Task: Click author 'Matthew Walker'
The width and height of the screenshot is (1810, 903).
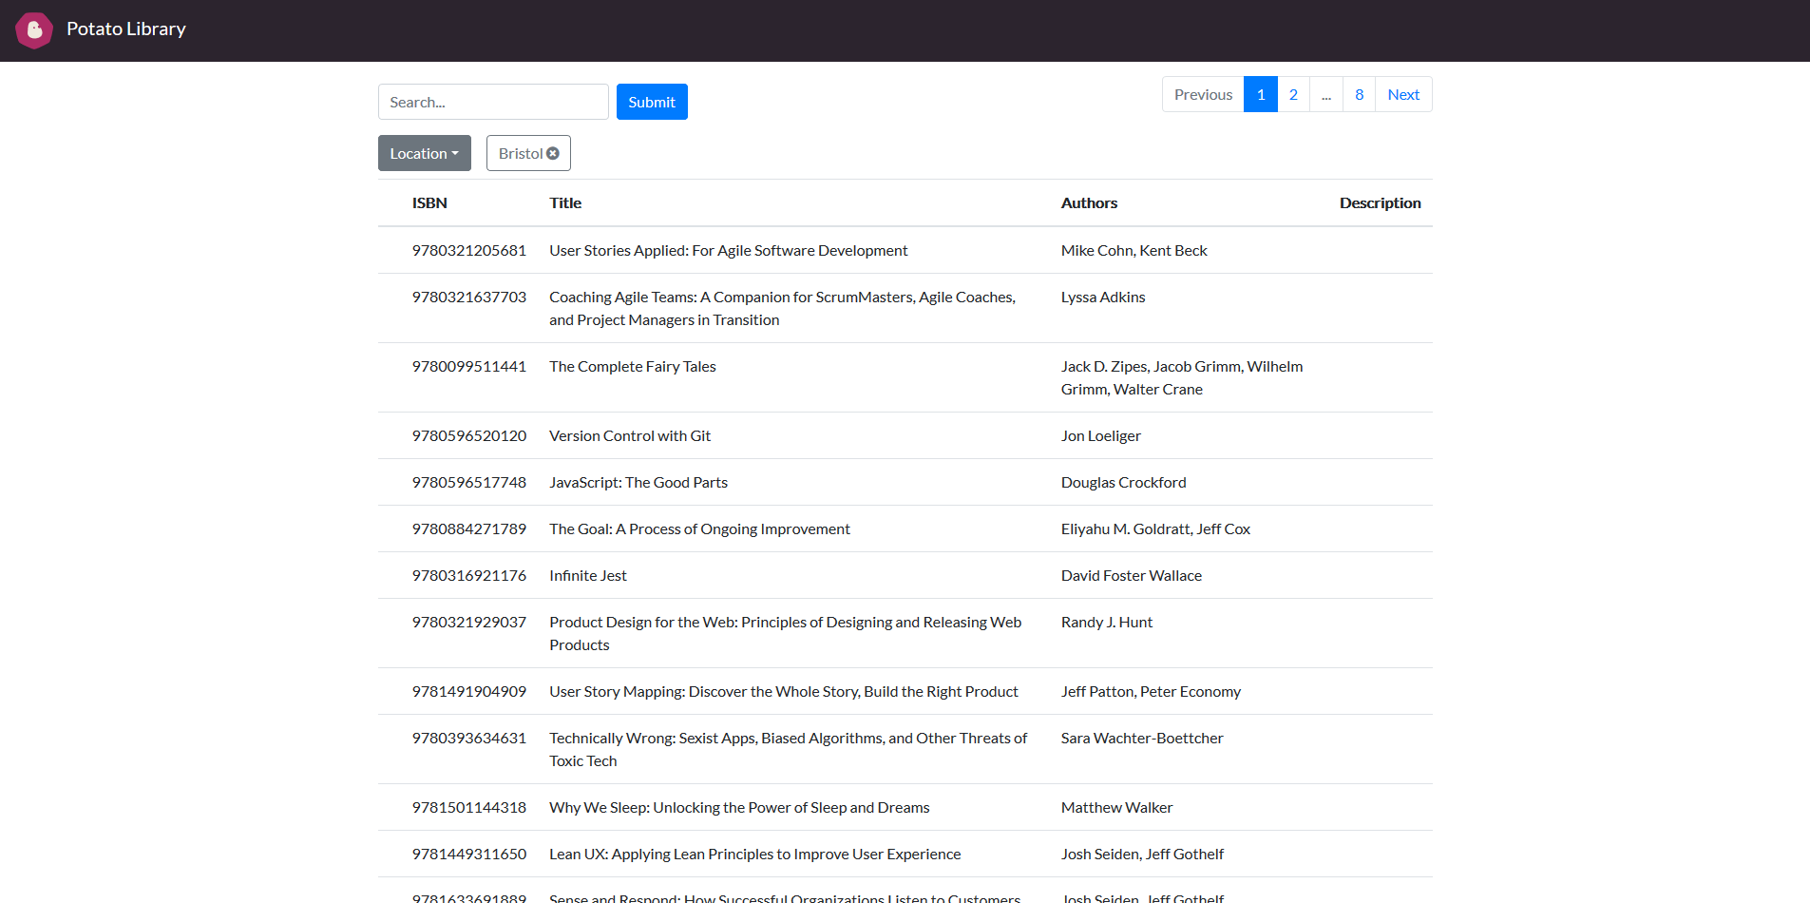Action: click(x=1116, y=807)
